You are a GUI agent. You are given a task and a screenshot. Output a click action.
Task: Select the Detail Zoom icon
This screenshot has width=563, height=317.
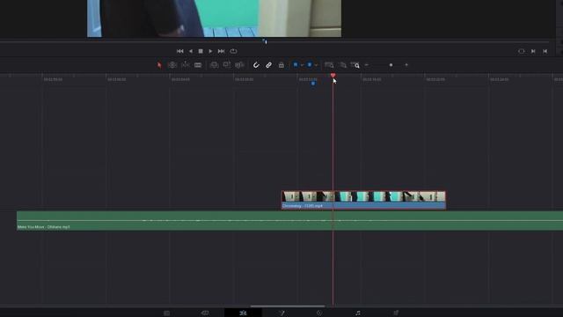pos(342,65)
